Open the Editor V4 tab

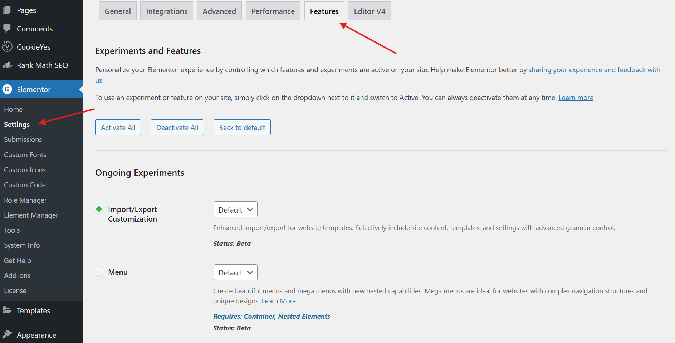click(x=369, y=11)
